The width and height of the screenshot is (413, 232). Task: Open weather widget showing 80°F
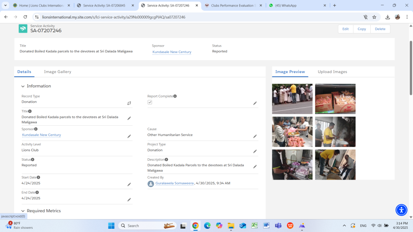pyautogui.click(x=19, y=226)
